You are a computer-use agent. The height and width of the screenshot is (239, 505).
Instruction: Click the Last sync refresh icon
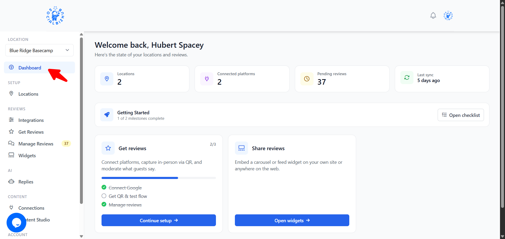coord(407,78)
